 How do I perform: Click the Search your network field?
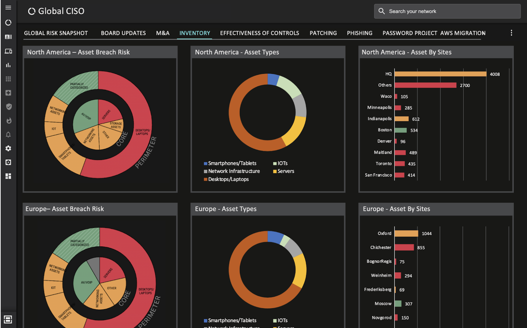[x=447, y=11]
